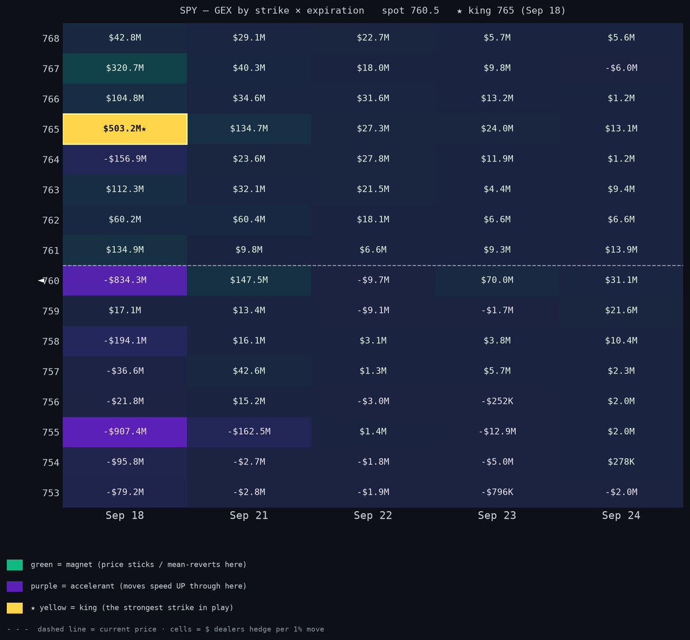This screenshot has width=690, height=640.
Task: Click the -$21.8M cell
Action: pos(125,401)
